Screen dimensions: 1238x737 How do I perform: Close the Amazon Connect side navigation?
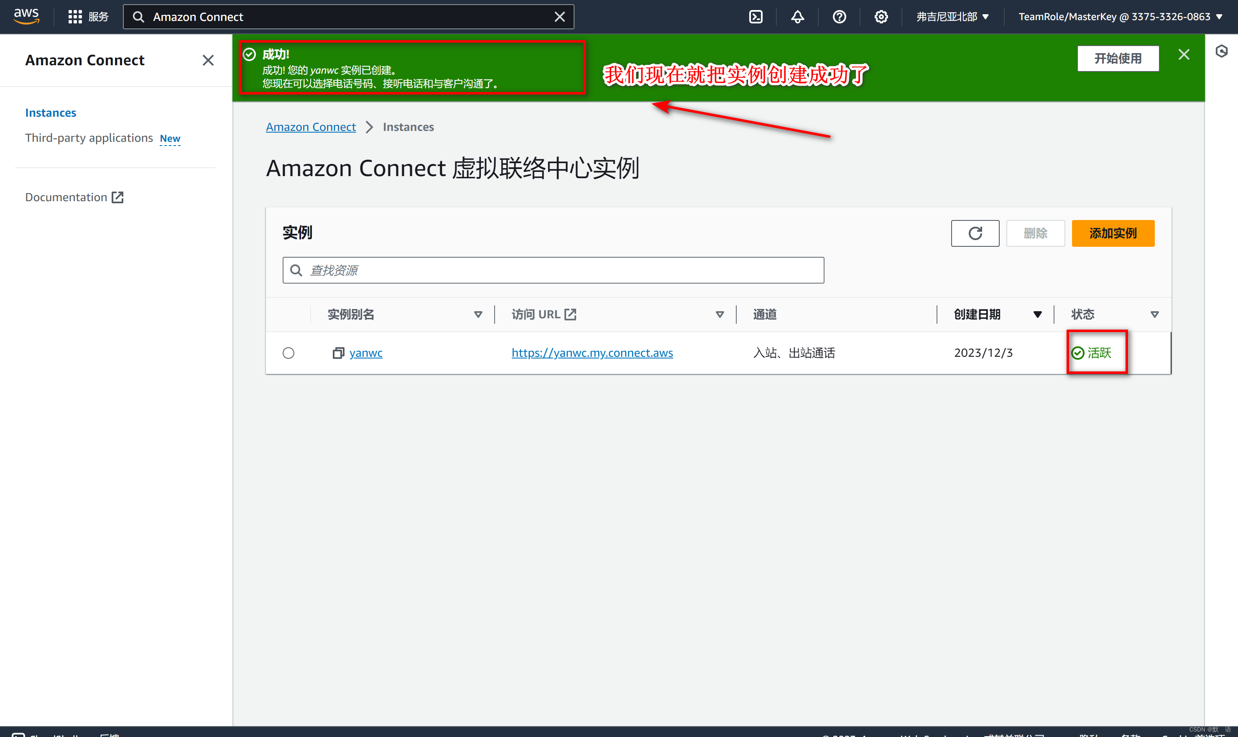208,61
